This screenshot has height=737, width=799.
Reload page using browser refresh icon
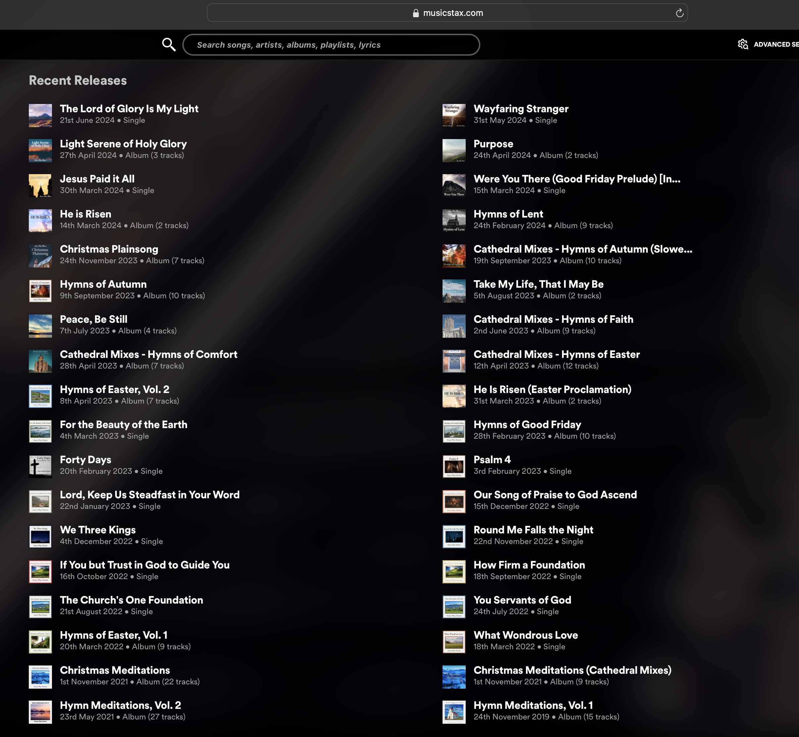(680, 13)
